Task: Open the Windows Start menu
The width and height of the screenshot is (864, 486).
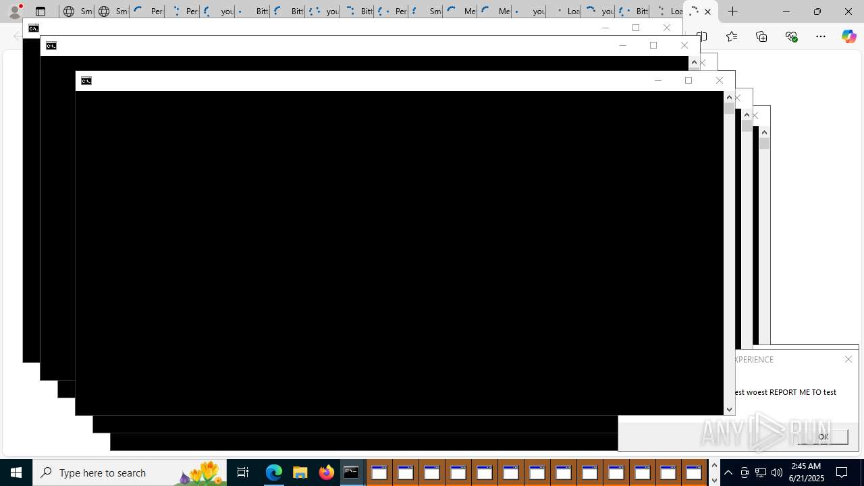Action: pos(16,473)
